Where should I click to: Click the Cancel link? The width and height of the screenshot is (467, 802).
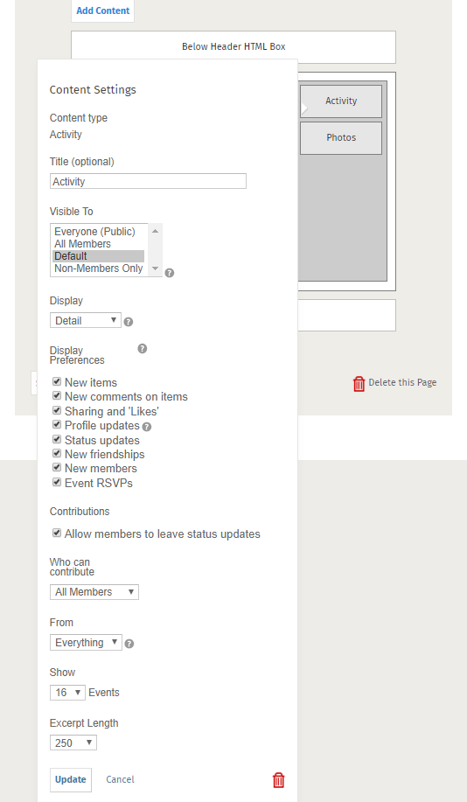[120, 779]
